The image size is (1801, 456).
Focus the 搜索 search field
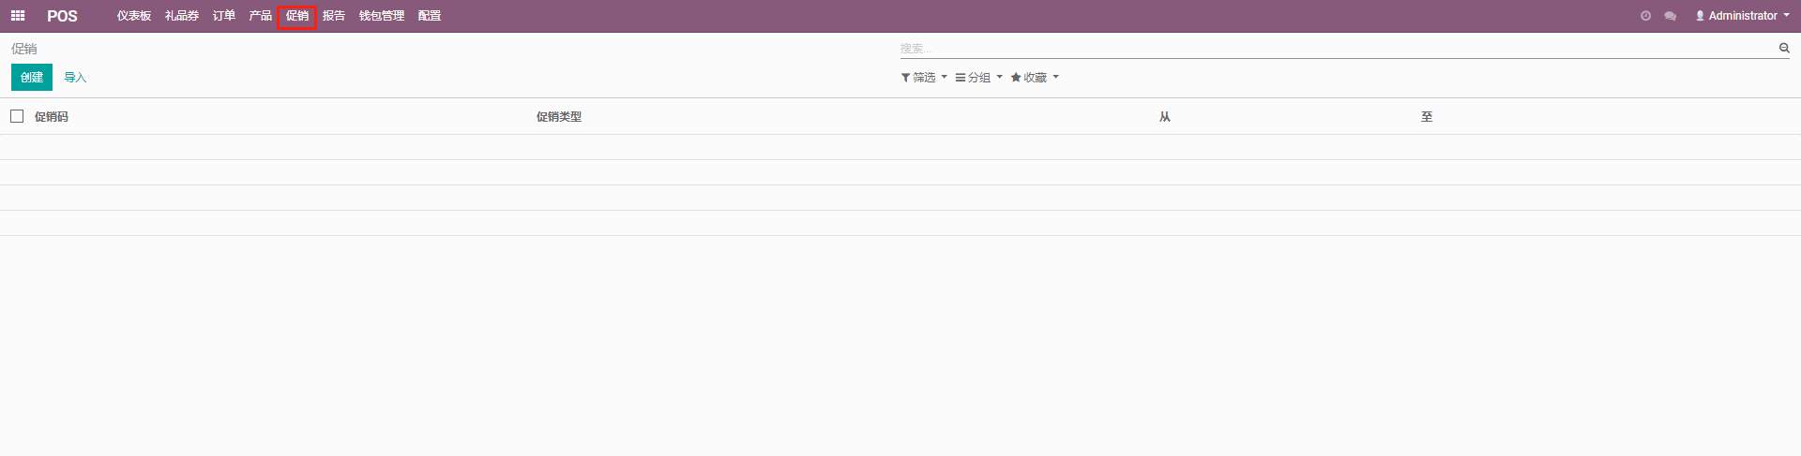coord(1332,48)
